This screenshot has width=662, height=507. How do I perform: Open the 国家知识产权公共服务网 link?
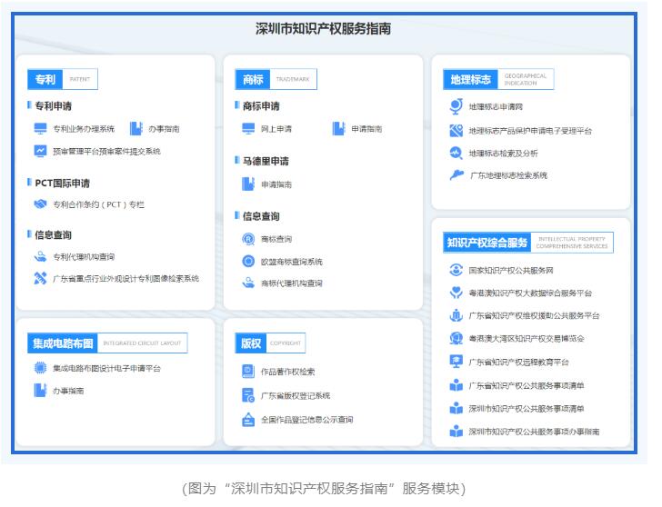click(x=510, y=270)
